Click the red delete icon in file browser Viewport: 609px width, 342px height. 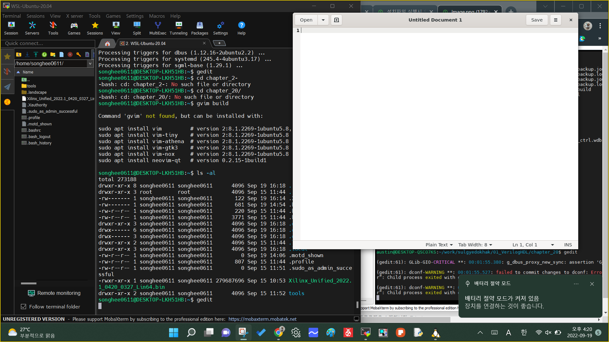click(x=70, y=54)
